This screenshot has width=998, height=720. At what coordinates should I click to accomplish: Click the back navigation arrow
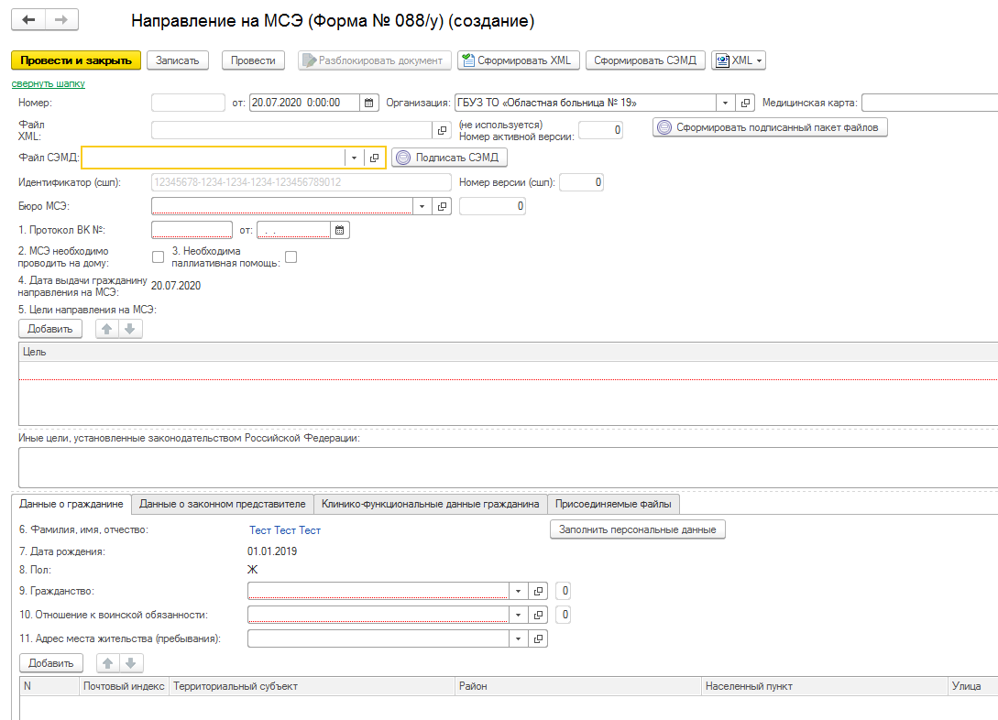click(x=29, y=20)
